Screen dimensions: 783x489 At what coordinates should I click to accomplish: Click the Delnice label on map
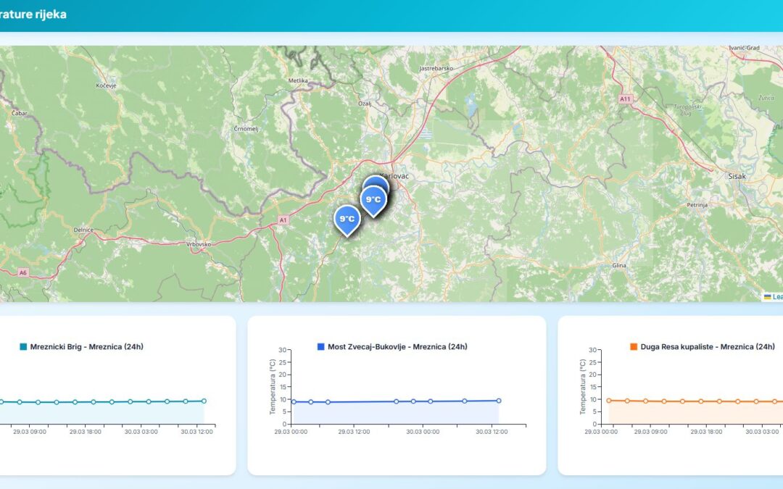tap(83, 230)
